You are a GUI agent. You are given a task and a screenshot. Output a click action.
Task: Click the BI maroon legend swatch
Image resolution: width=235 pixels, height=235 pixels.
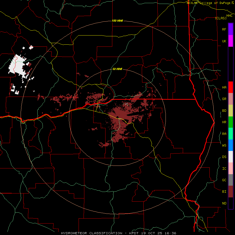(x=231, y=192)
